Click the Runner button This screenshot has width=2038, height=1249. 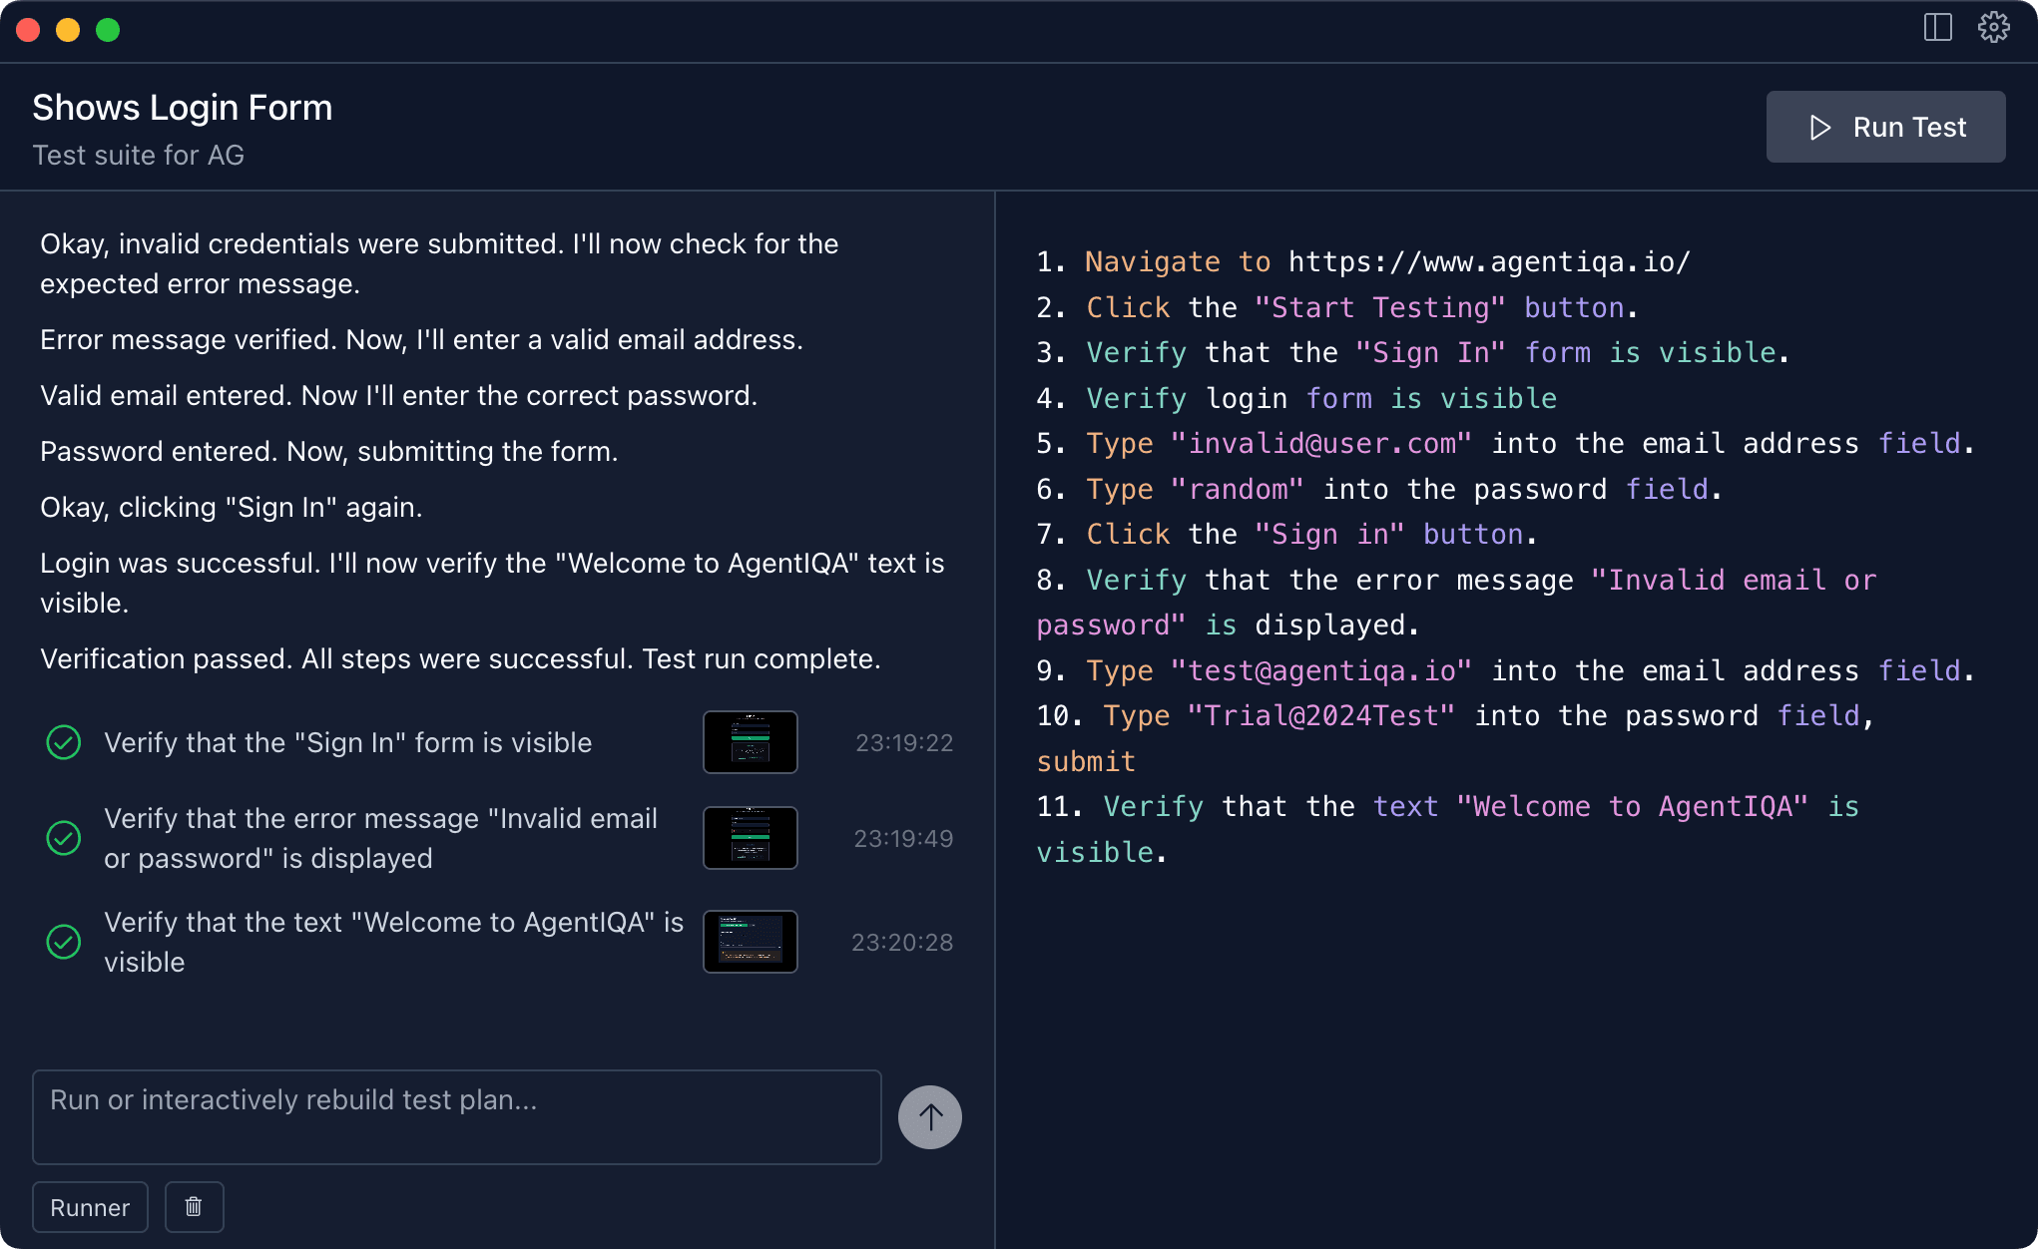(89, 1207)
